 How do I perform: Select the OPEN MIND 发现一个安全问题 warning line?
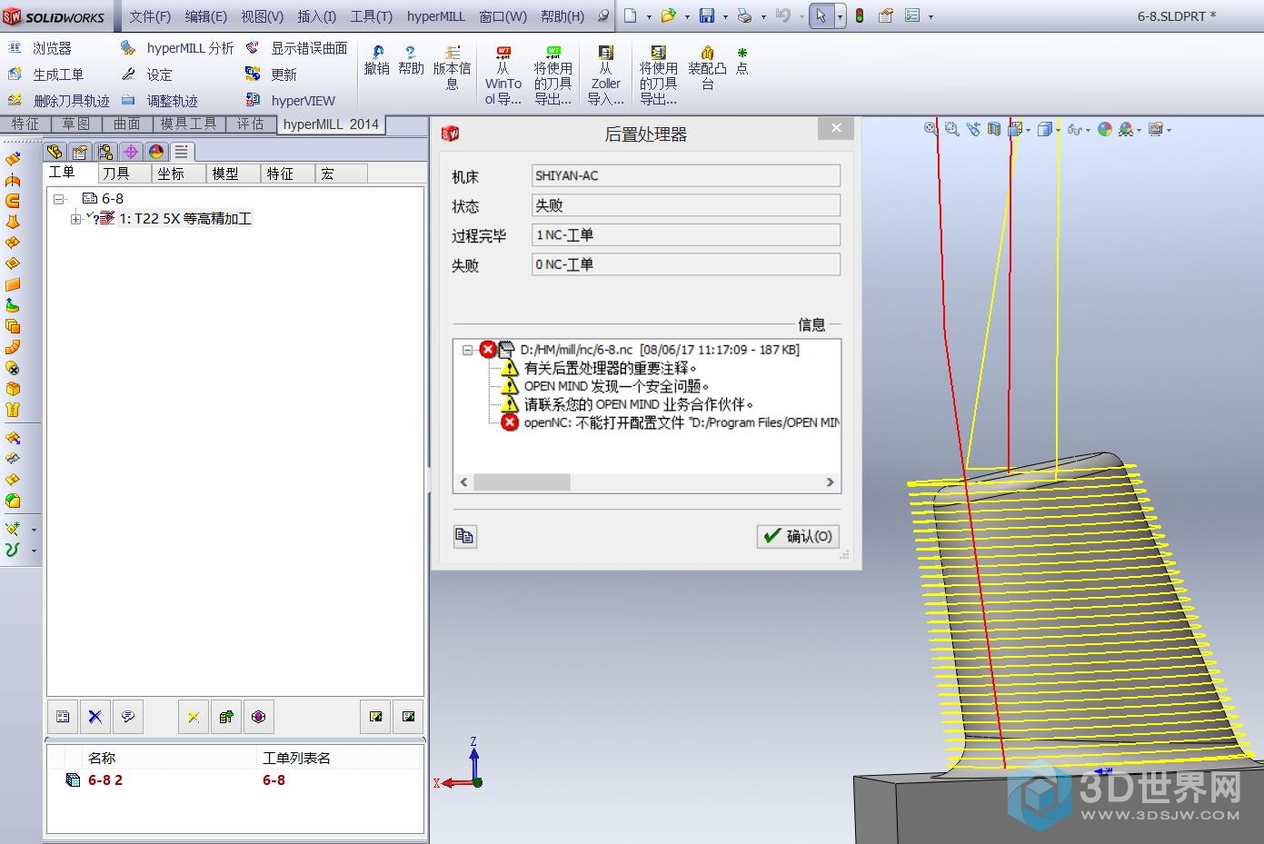(x=616, y=386)
